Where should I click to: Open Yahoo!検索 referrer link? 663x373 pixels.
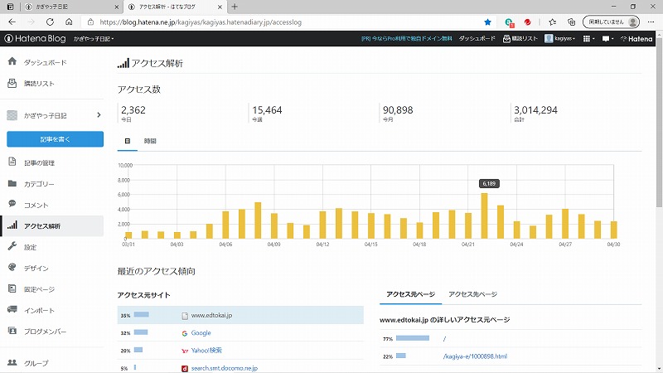coord(206,350)
